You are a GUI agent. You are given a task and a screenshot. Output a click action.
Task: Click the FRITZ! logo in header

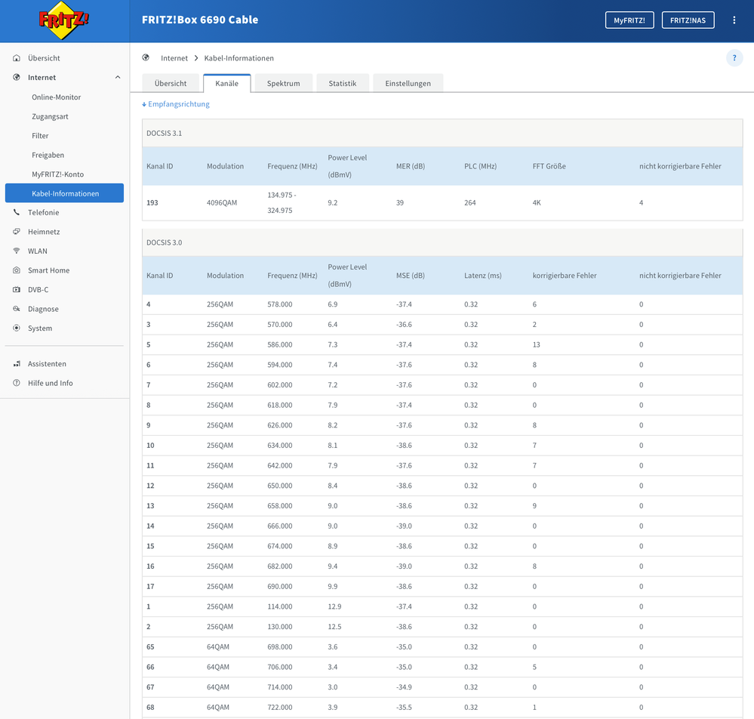(64, 20)
